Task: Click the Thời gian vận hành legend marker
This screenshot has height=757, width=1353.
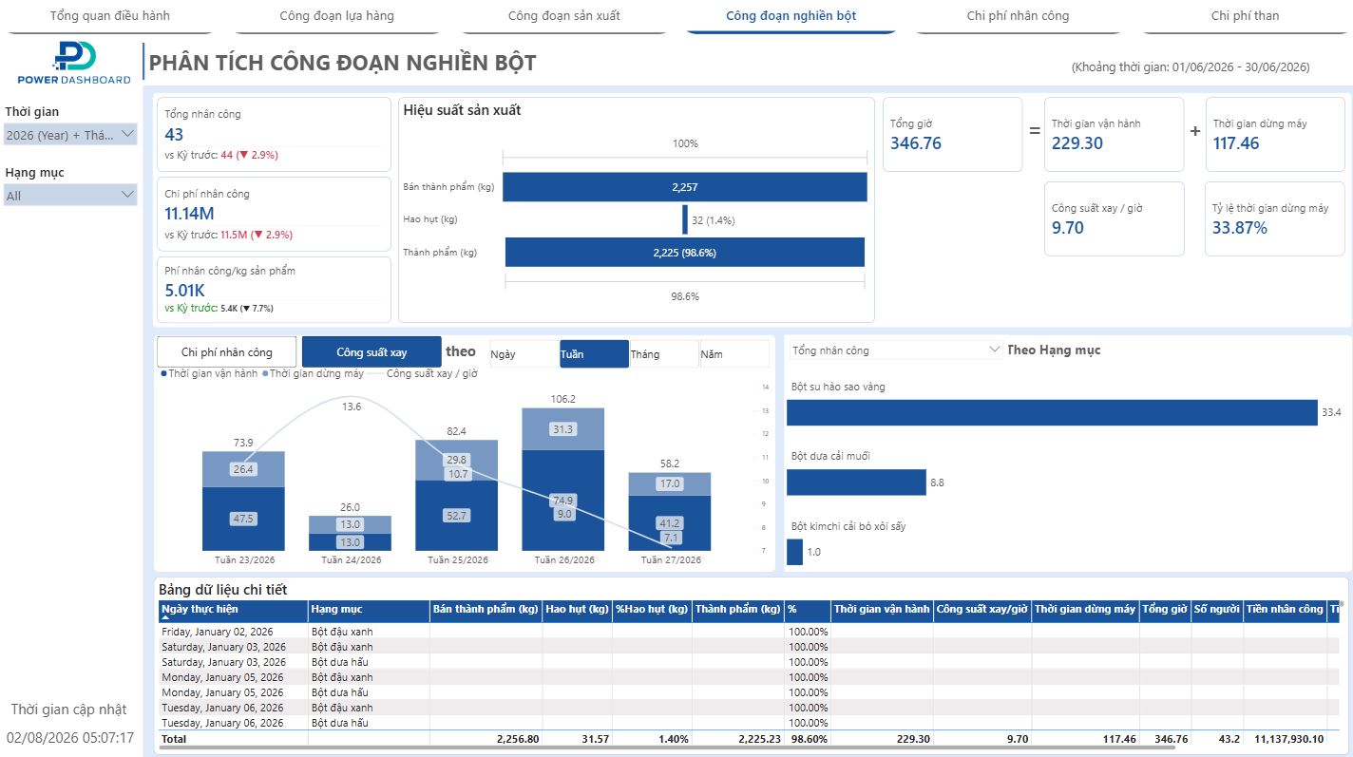Action: click(x=164, y=374)
